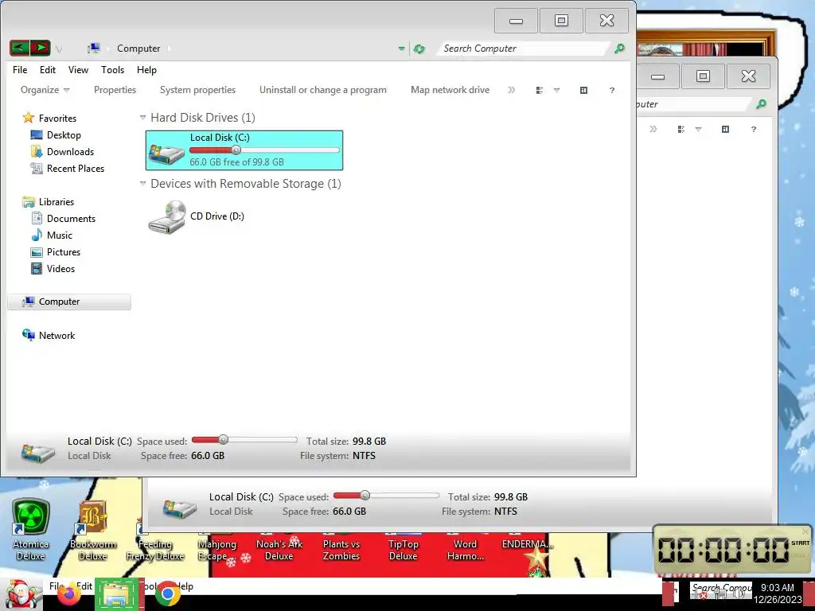
Task: Show more commands via double chevron
Action: point(512,90)
